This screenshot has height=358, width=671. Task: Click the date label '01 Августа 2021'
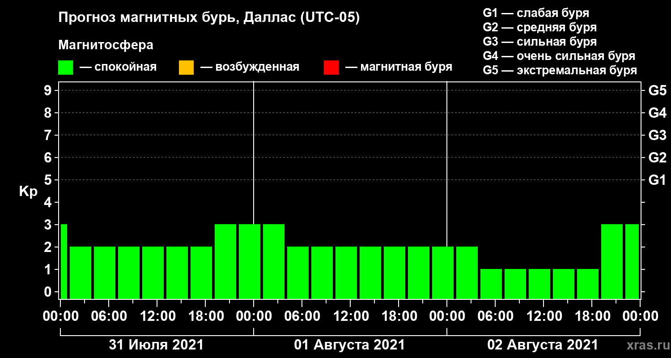click(349, 345)
